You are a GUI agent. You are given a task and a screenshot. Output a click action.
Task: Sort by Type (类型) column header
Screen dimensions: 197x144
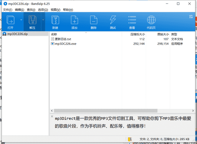pyautogui.click(x=174, y=34)
